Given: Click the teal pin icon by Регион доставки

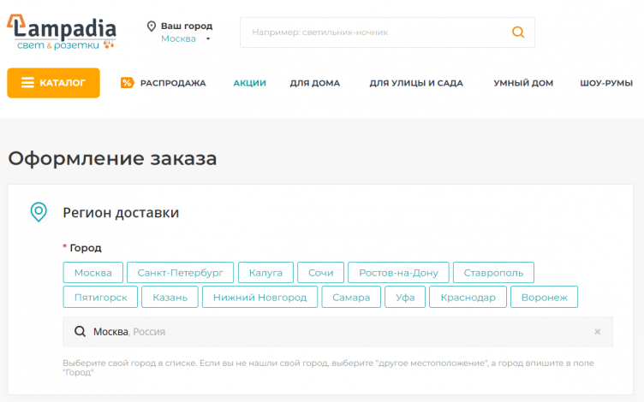Looking at the screenshot, I should point(39,212).
